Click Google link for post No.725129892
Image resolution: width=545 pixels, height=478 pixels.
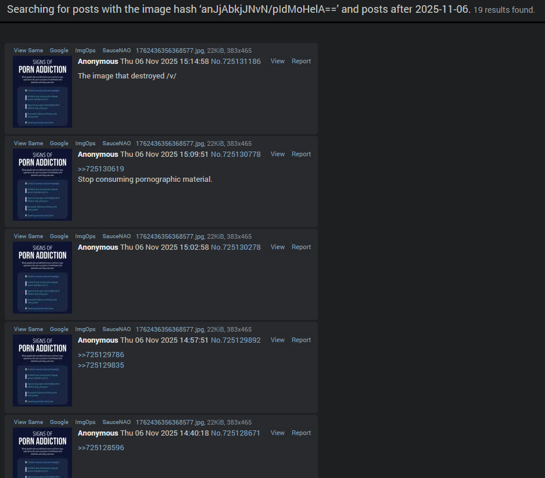click(x=59, y=329)
